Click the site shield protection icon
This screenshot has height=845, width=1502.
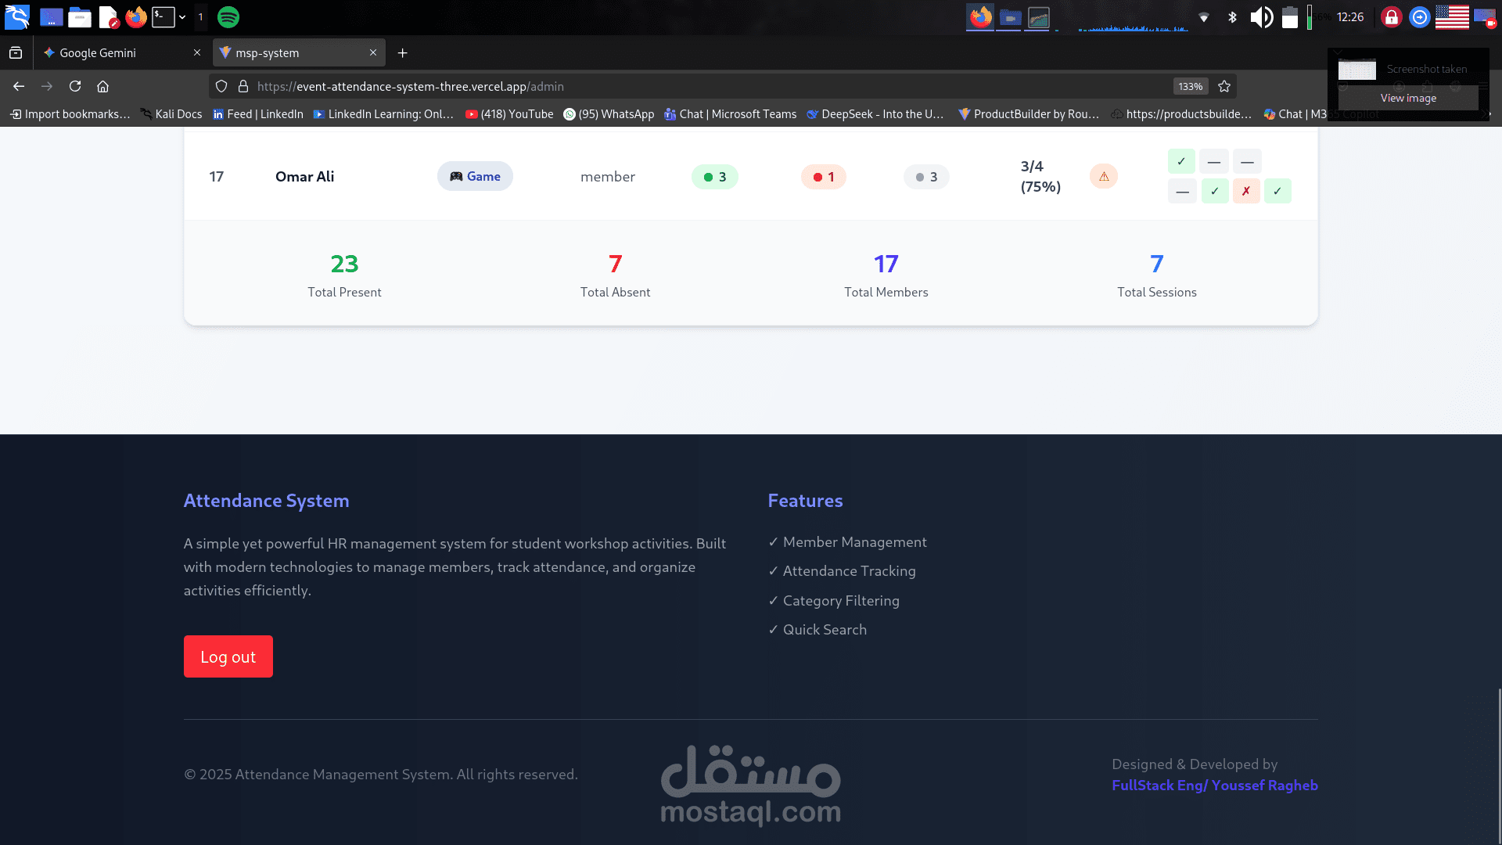click(x=221, y=86)
